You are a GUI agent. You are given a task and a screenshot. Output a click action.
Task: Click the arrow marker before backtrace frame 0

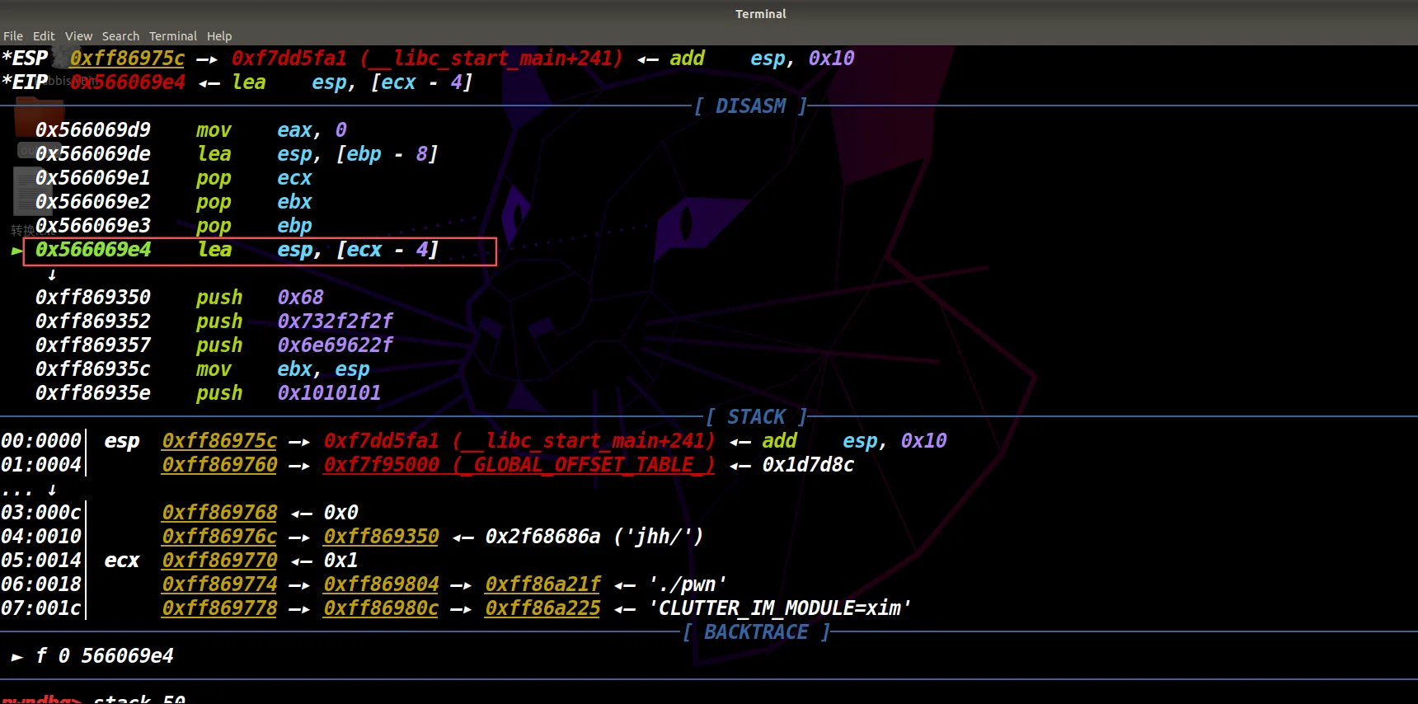tap(16, 657)
